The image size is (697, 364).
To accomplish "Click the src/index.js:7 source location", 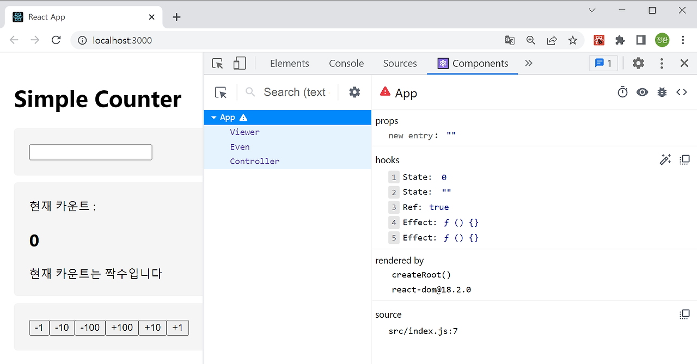I will [423, 331].
